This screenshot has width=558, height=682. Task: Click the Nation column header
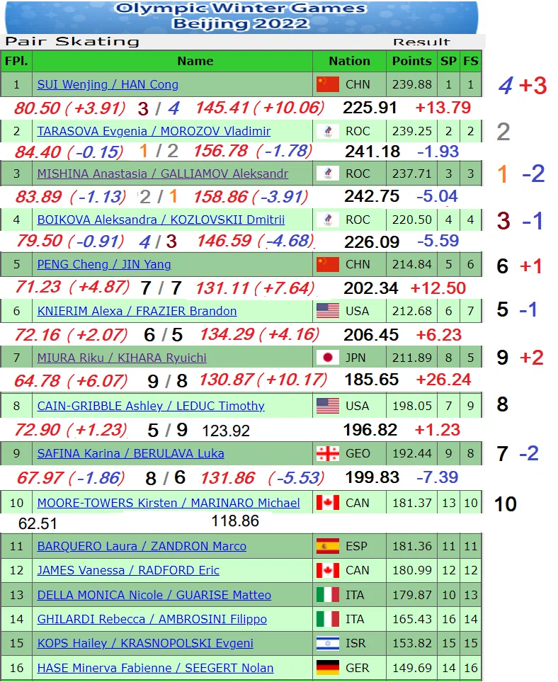pos(349,61)
